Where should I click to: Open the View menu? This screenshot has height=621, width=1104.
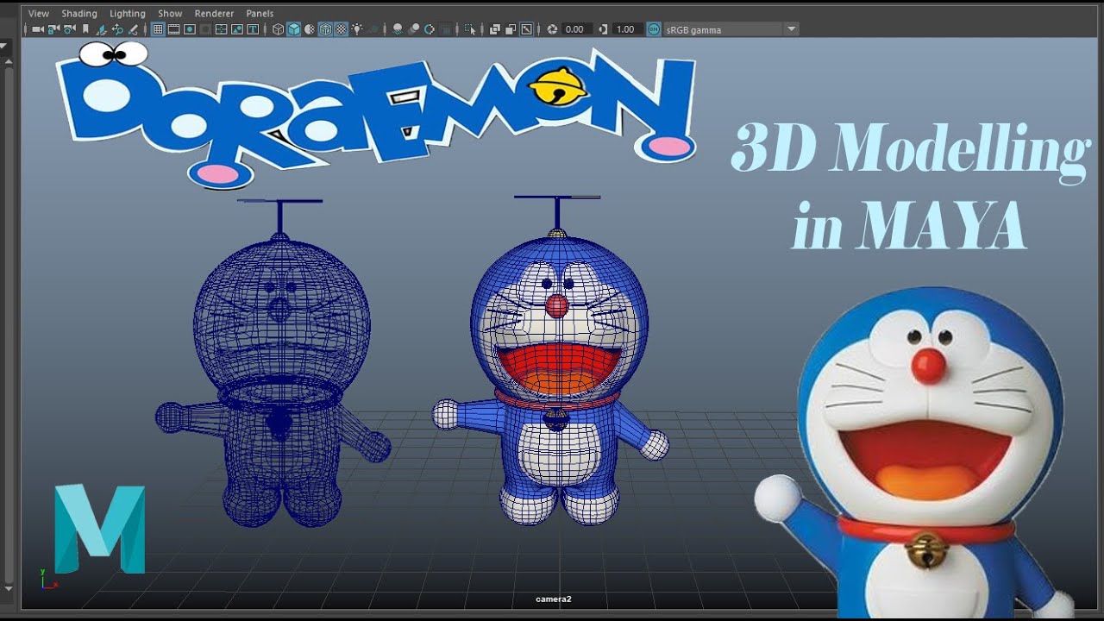39,14
